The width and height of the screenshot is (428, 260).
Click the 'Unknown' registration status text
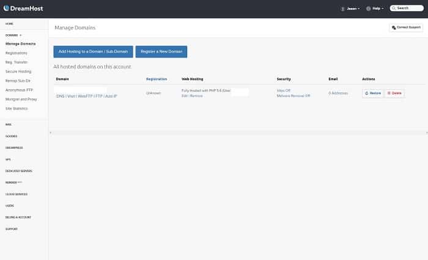click(153, 93)
